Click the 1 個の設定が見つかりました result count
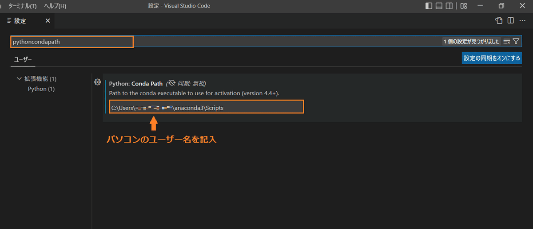This screenshot has width=533, height=229. point(472,41)
